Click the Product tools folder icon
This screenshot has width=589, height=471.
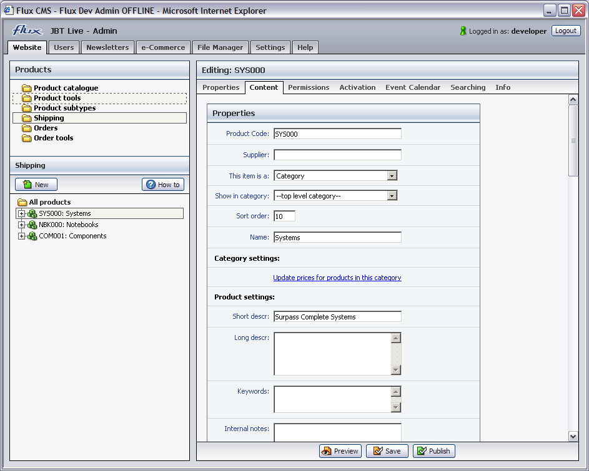[26, 98]
